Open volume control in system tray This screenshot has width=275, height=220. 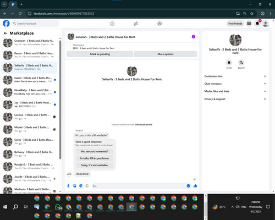point(238,207)
